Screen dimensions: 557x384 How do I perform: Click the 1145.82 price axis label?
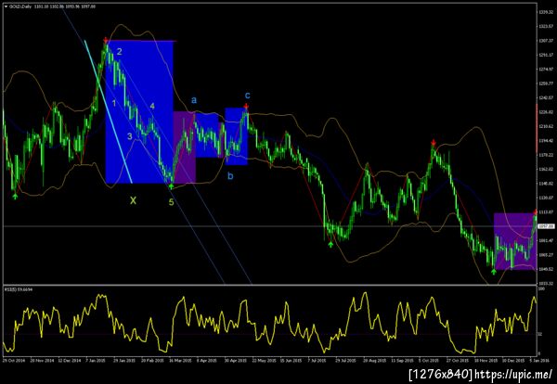[x=546, y=184]
